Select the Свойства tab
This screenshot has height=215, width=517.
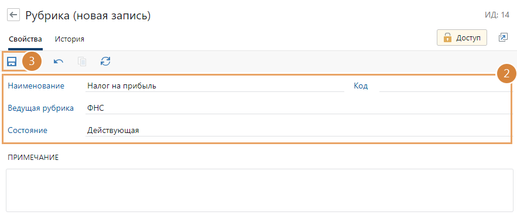pyautogui.click(x=25, y=39)
